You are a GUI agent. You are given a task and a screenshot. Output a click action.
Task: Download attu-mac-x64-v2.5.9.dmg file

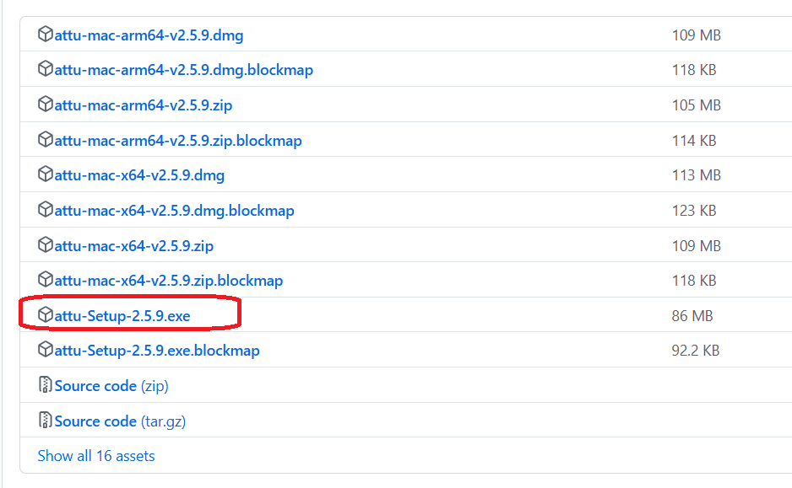coord(139,175)
